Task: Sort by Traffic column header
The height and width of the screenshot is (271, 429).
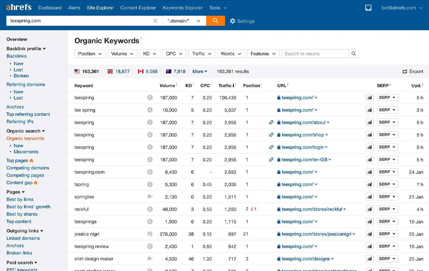Action: [x=227, y=86]
